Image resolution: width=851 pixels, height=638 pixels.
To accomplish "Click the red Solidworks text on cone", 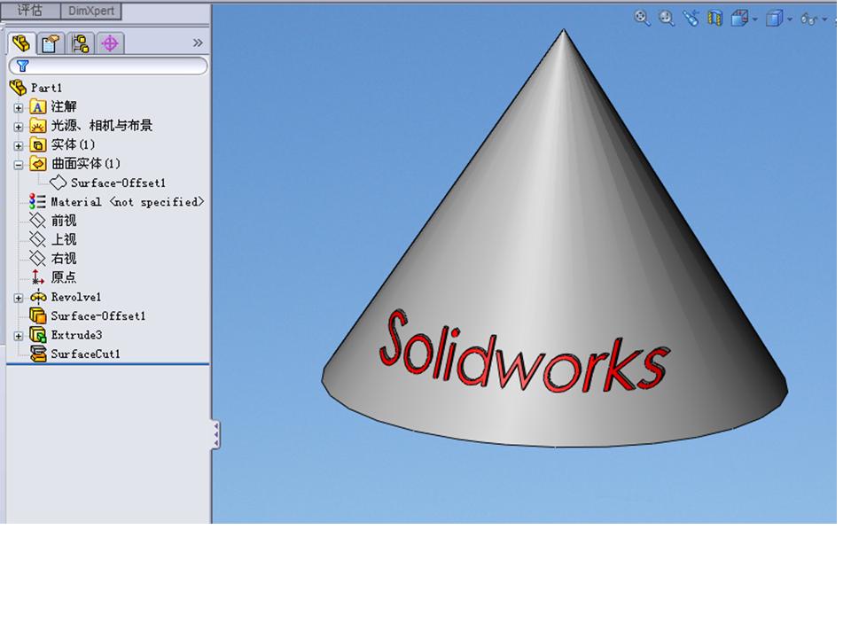I will pos(524,353).
